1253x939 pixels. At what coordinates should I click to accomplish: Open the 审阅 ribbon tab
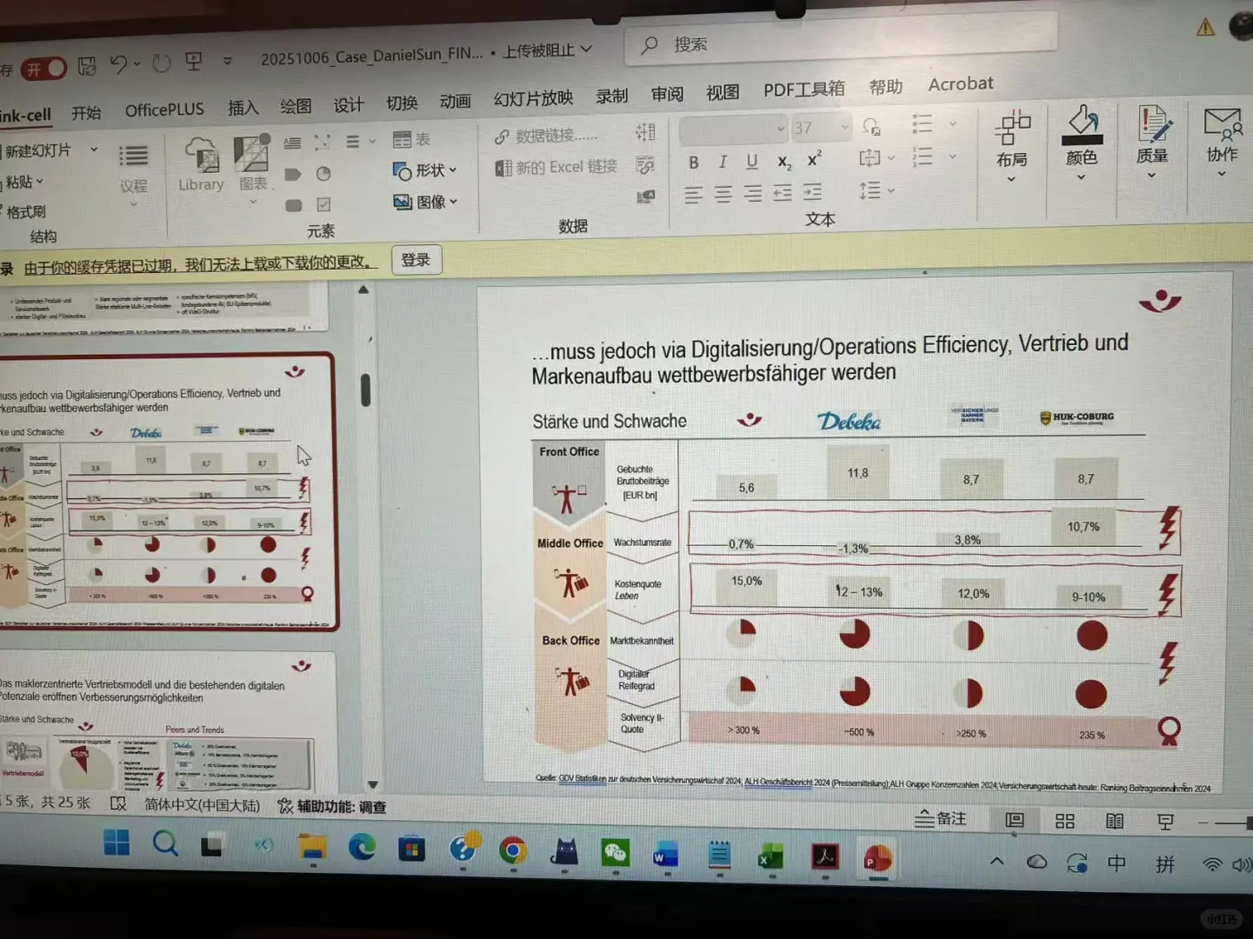667,94
